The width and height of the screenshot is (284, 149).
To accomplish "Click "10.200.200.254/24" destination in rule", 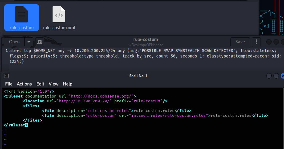I will coord(95,51).
